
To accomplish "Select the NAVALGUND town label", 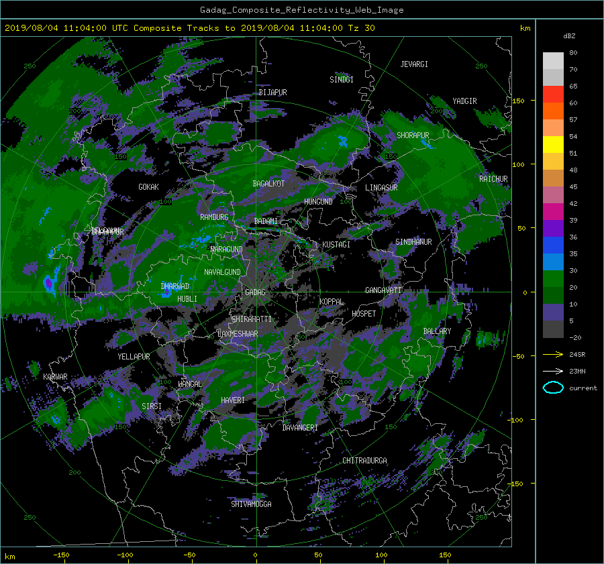I will click(222, 272).
